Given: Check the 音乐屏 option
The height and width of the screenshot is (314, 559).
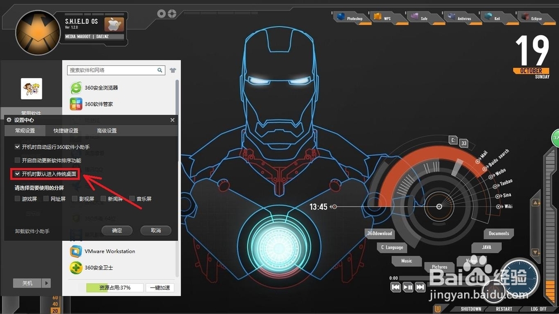Looking at the screenshot, I should tap(132, 198).
